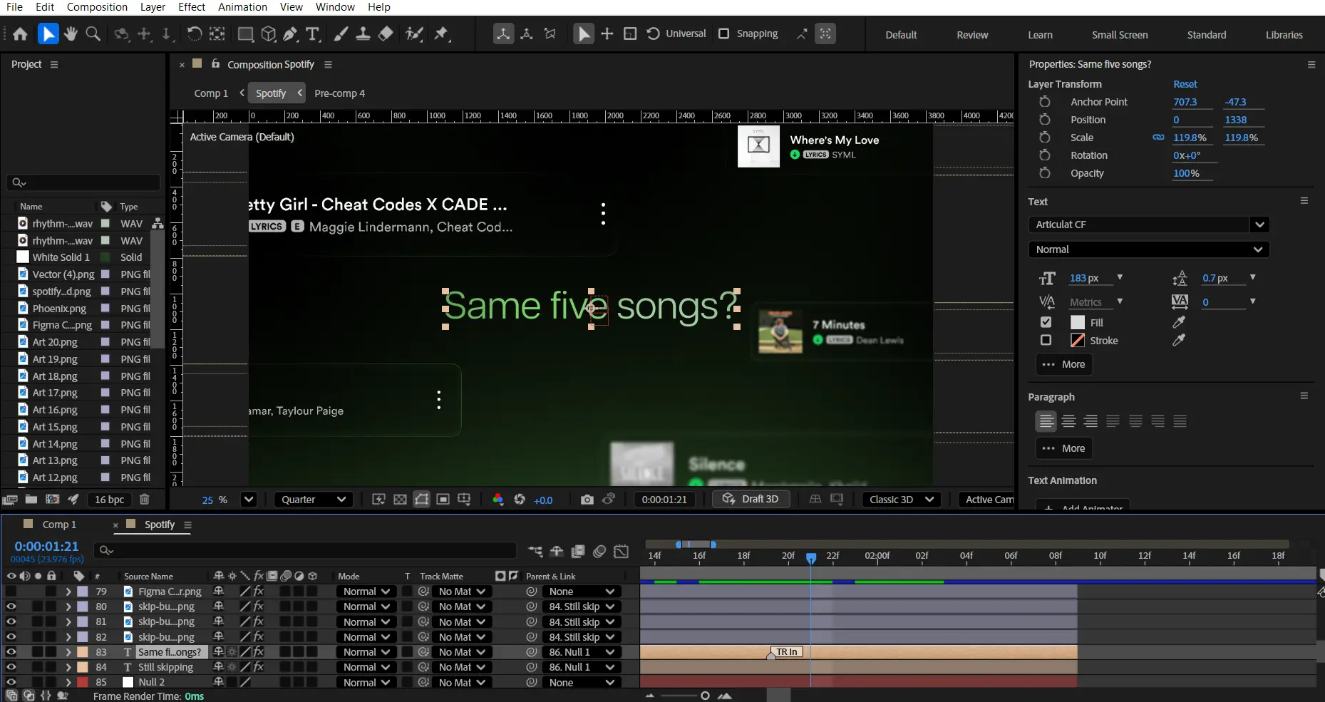This screenshot has width=1325, height=702.
Task: Take a snapshot with camera icon
Action: click(x=587, y=500)
